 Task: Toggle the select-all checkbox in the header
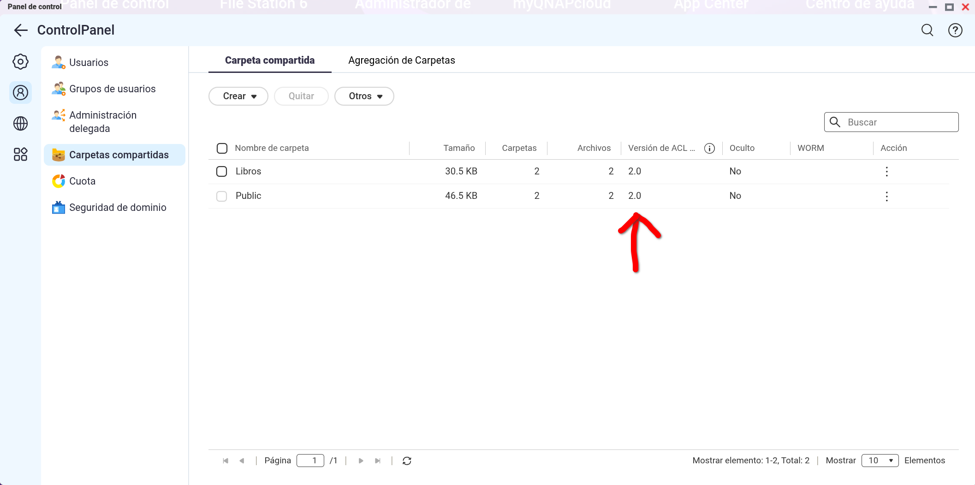(222, 148)
